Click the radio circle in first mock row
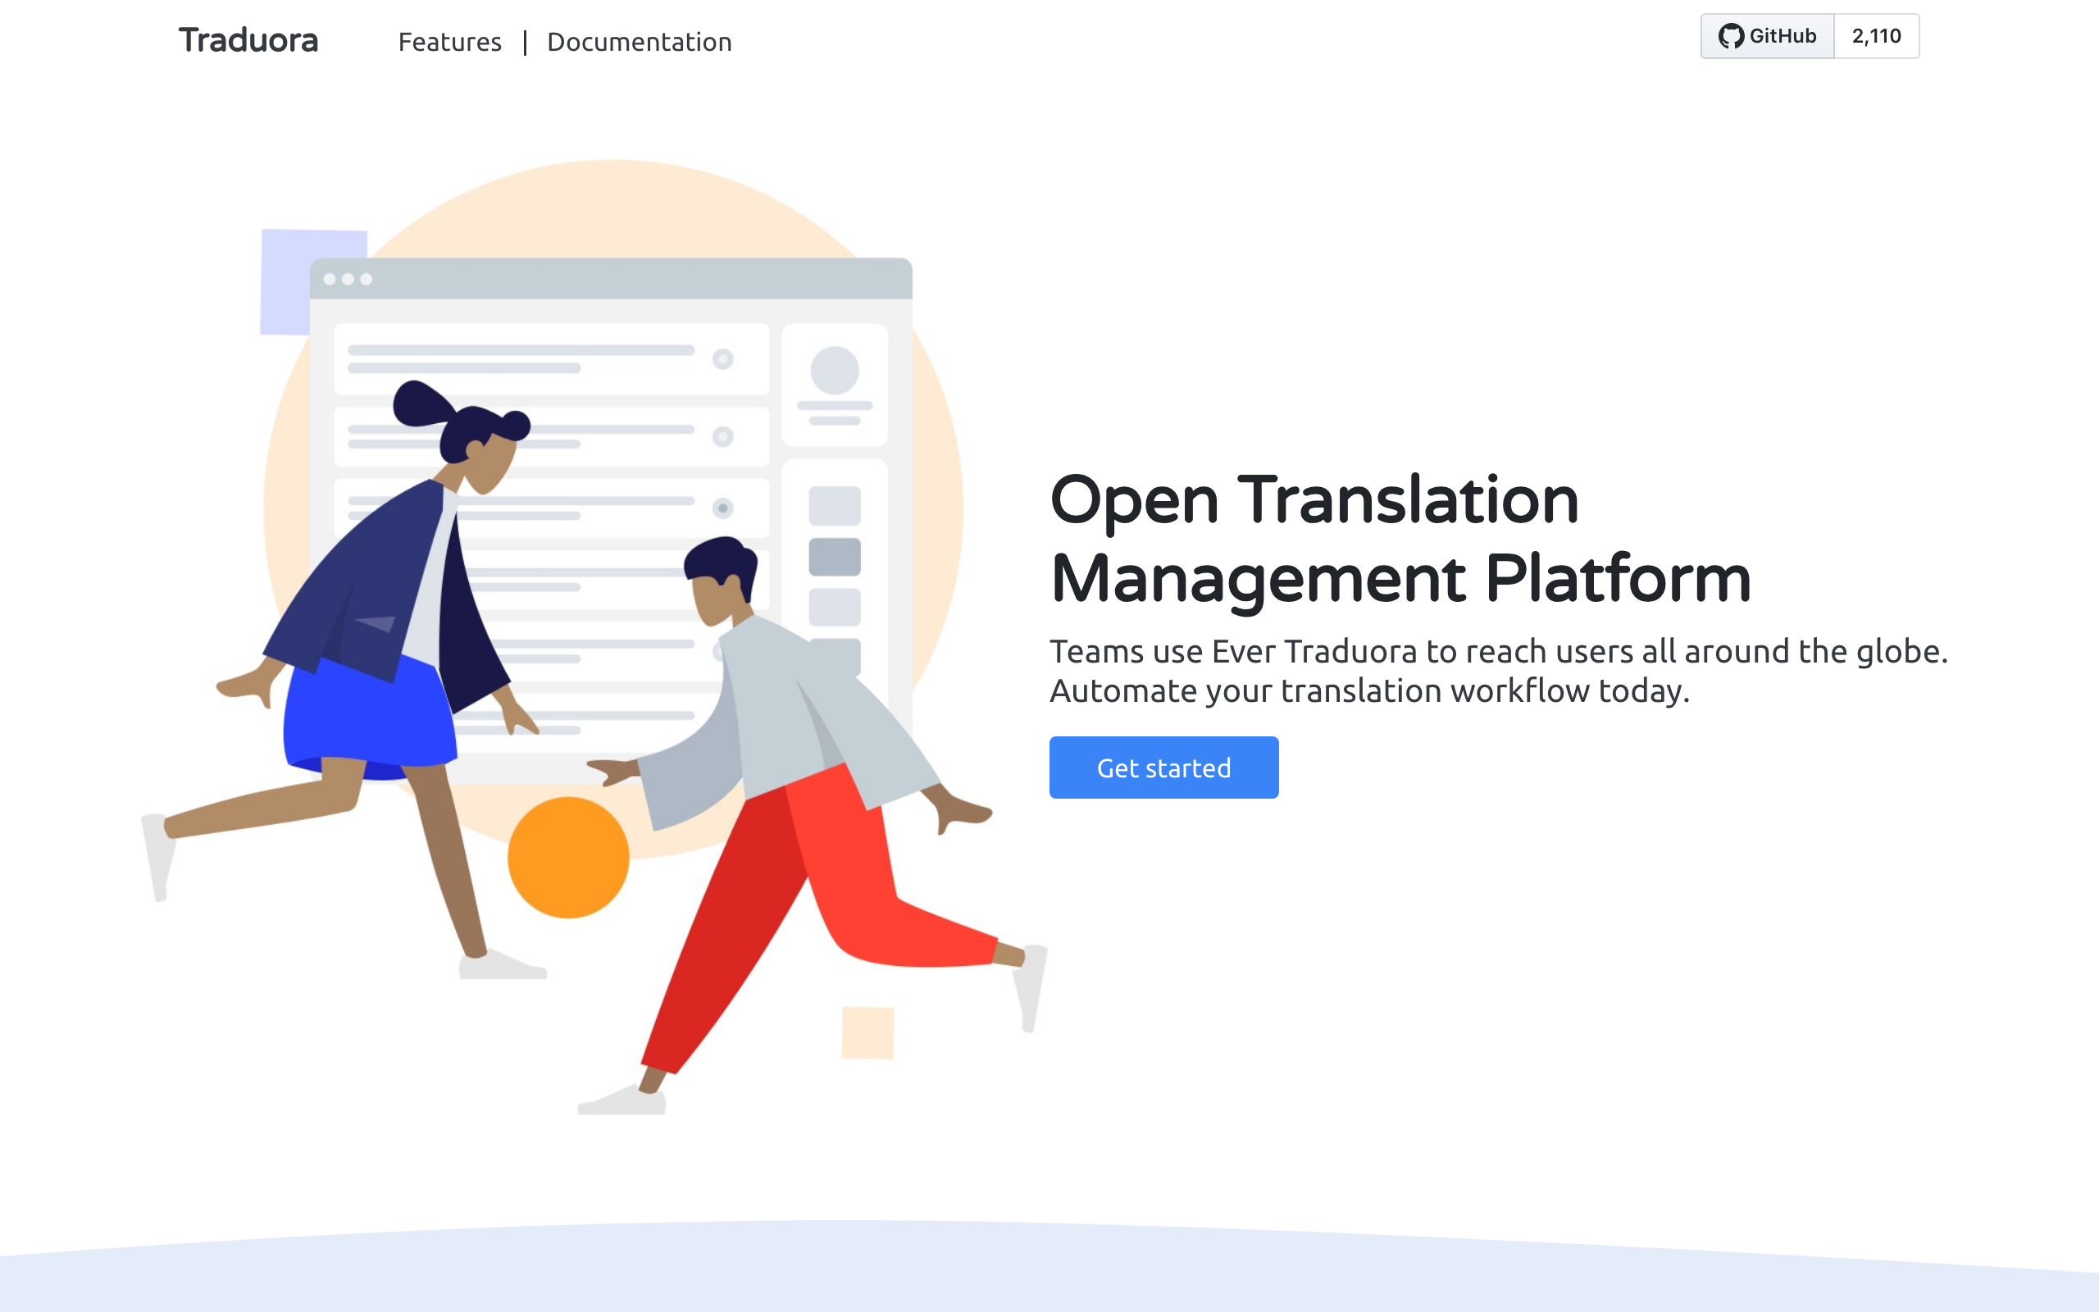 (x=722, y=359)
